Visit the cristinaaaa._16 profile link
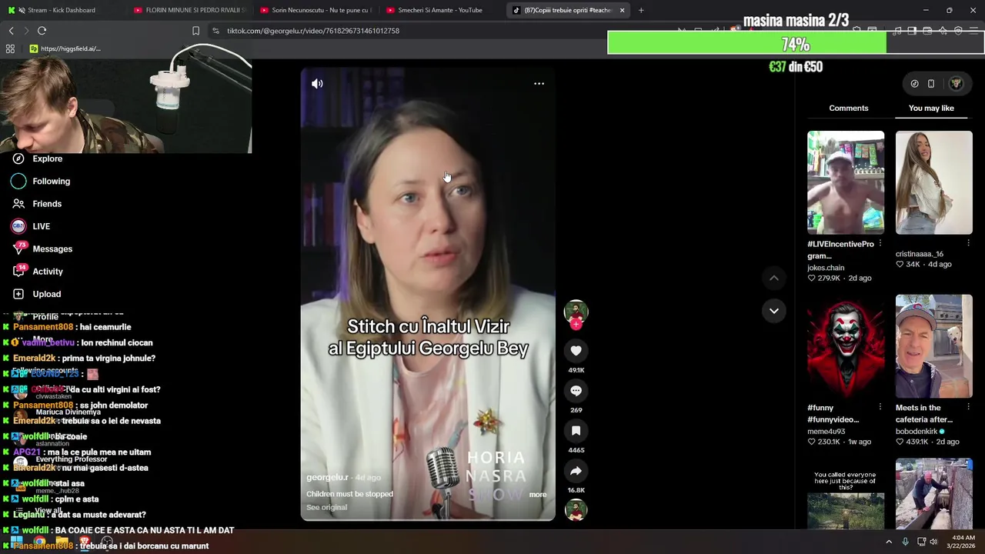Viewport: 985px width, 554px height. (919, 254)
